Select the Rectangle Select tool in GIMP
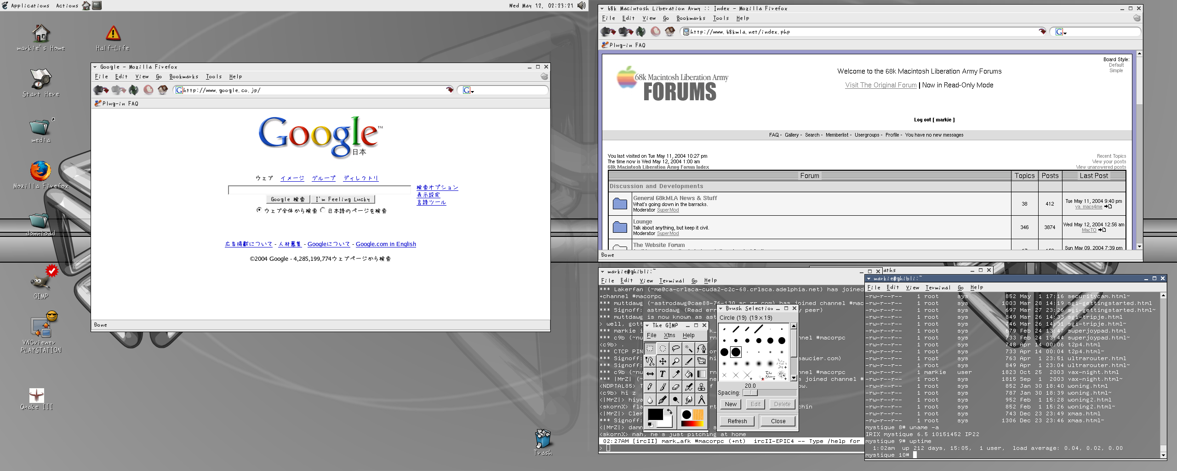 tap(650, 348)
